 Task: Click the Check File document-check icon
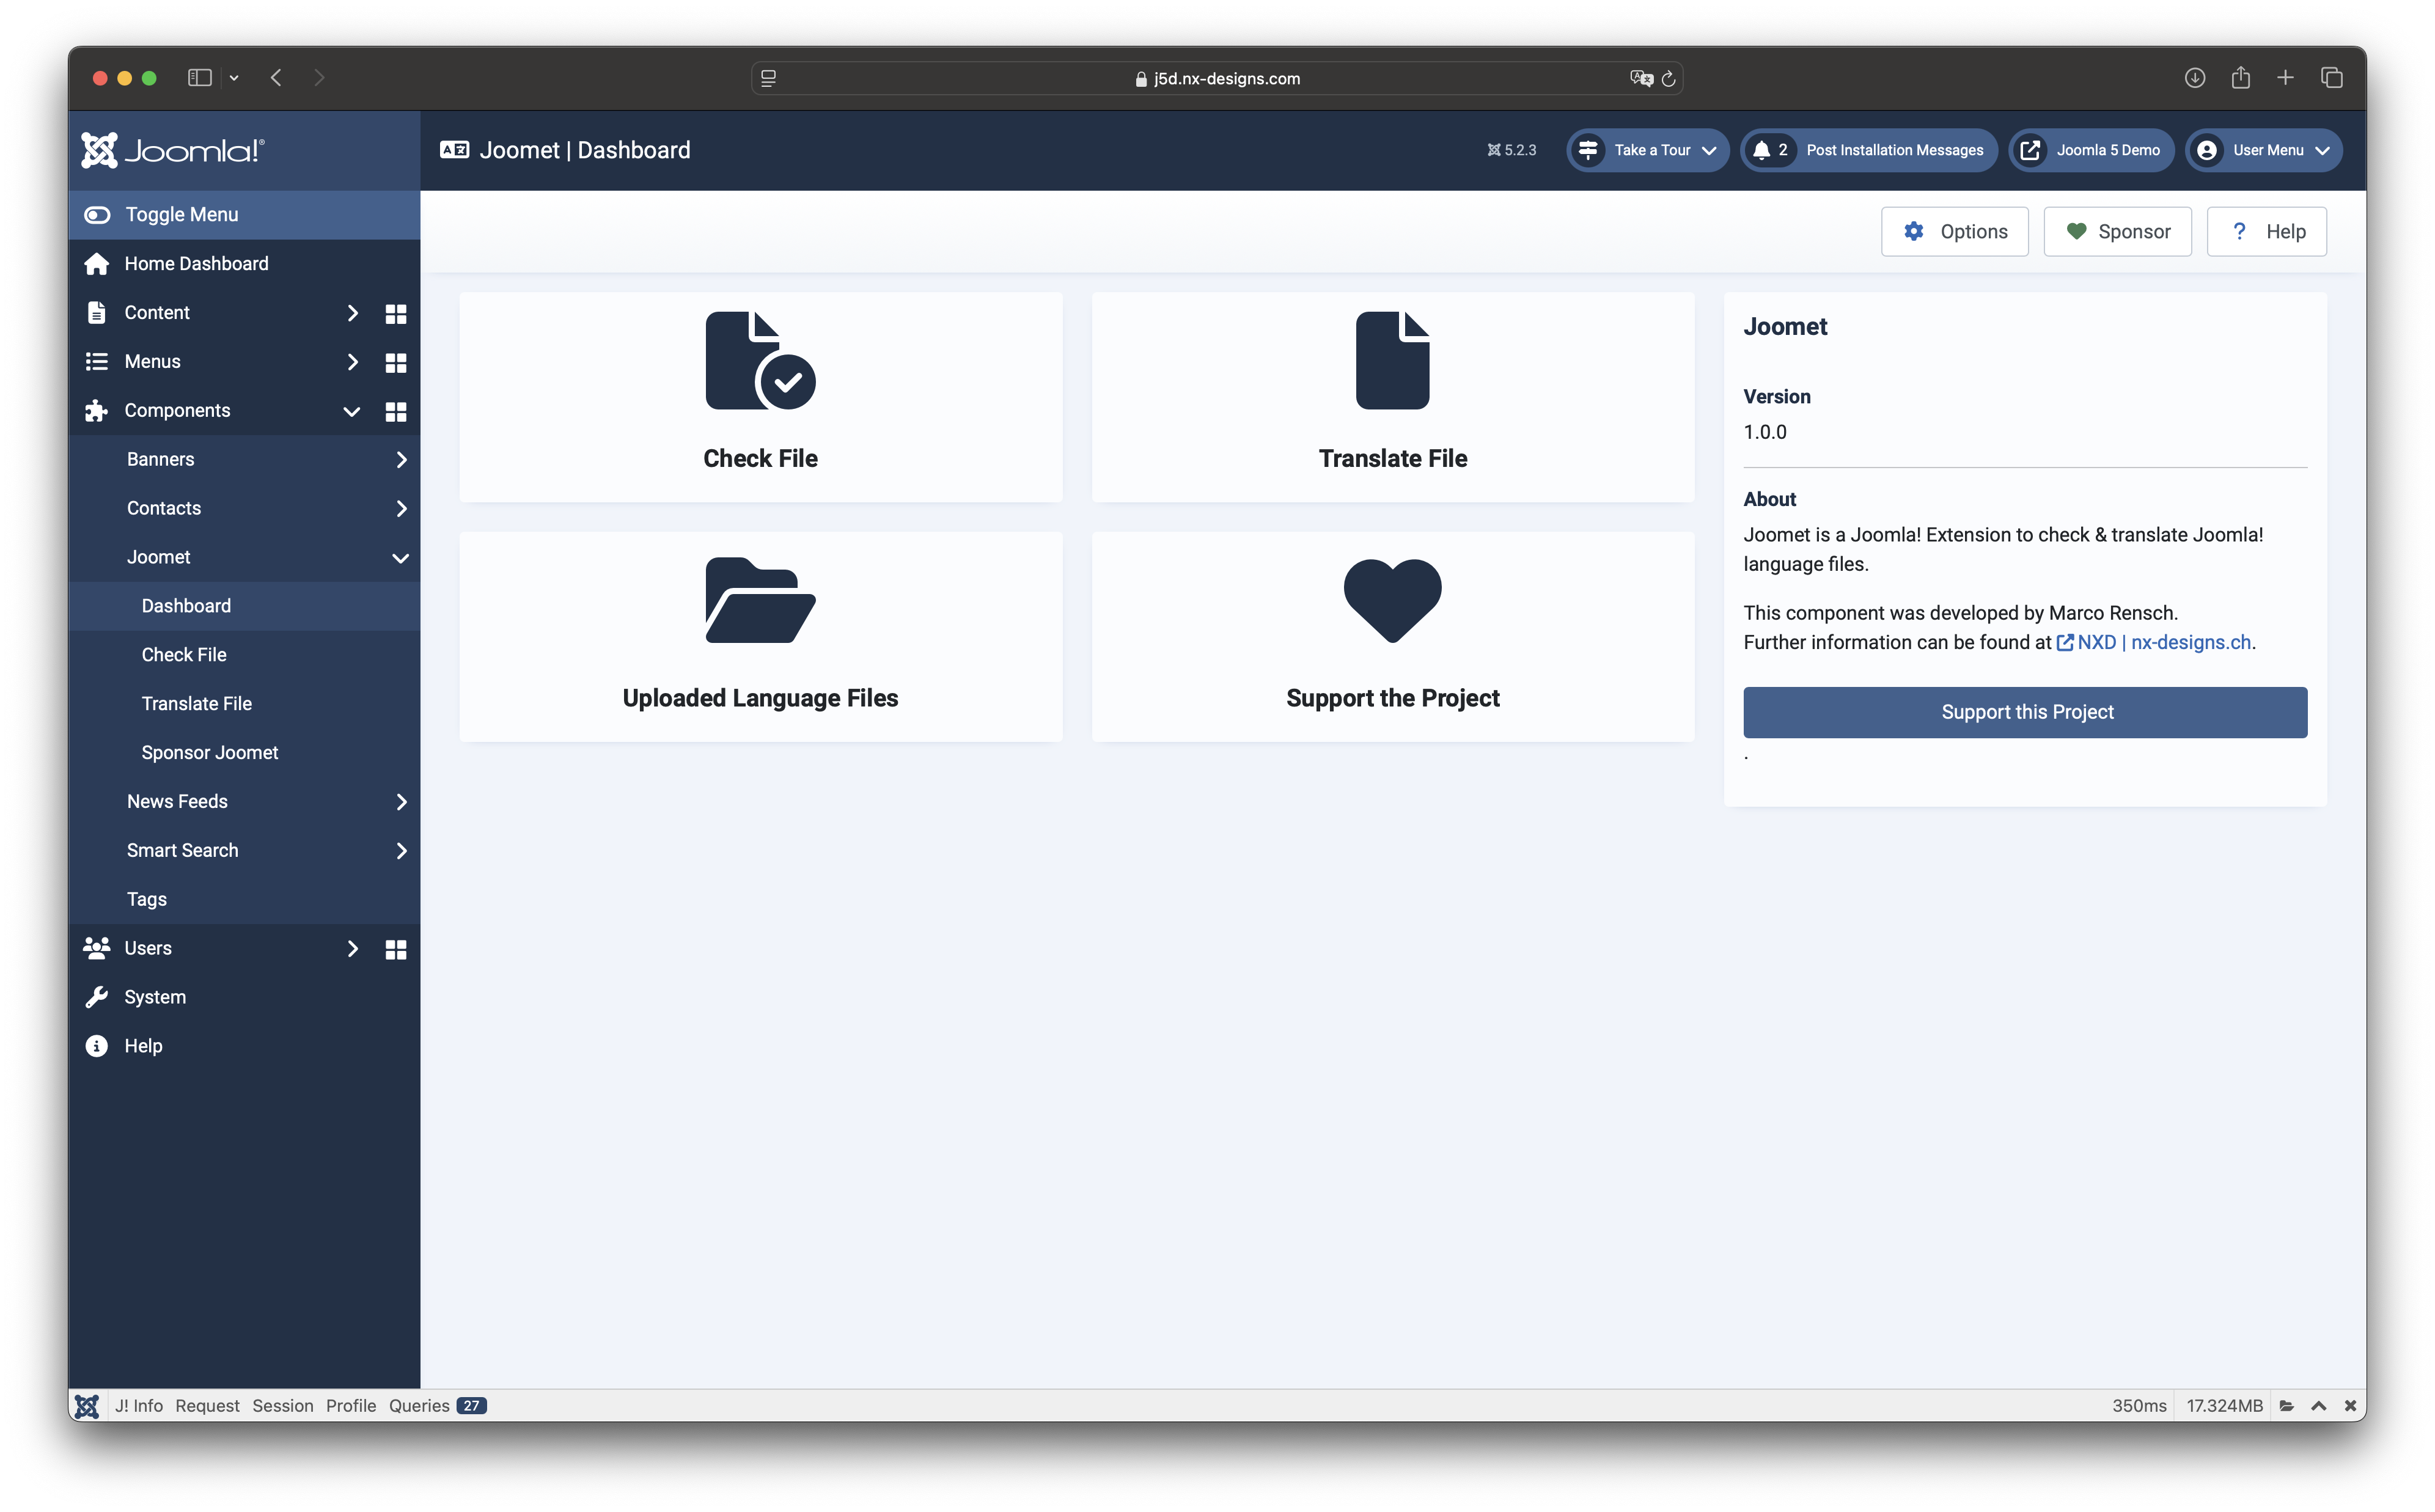point(760,361)
